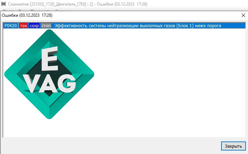Click the gray "стоп" status tag
The image size is (248, 154).
[46, 25]
